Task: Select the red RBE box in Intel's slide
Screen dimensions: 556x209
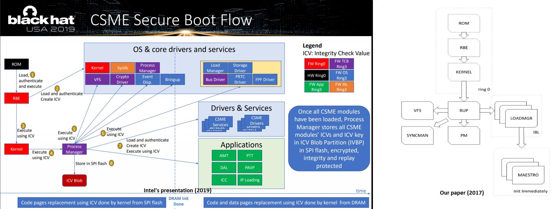Action: 16,98
